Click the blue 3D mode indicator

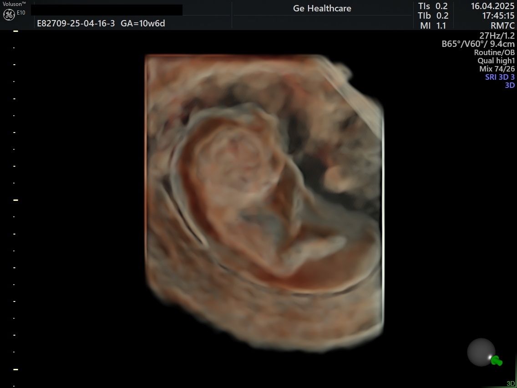coord(510,85)
